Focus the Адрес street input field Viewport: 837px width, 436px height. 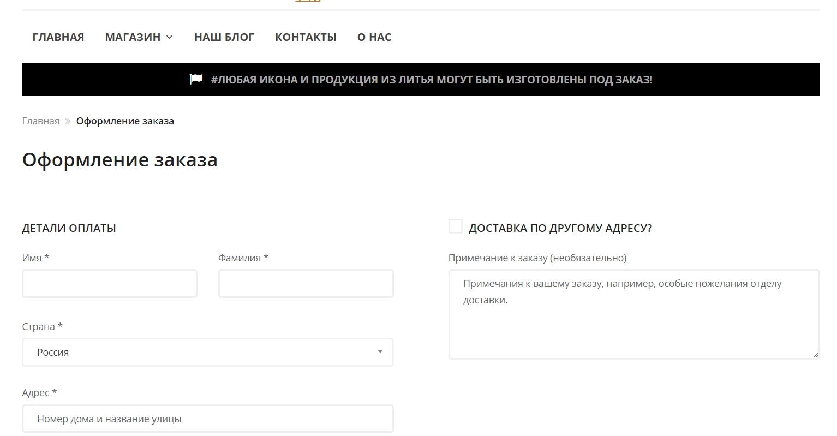click(x=208, y=419)
